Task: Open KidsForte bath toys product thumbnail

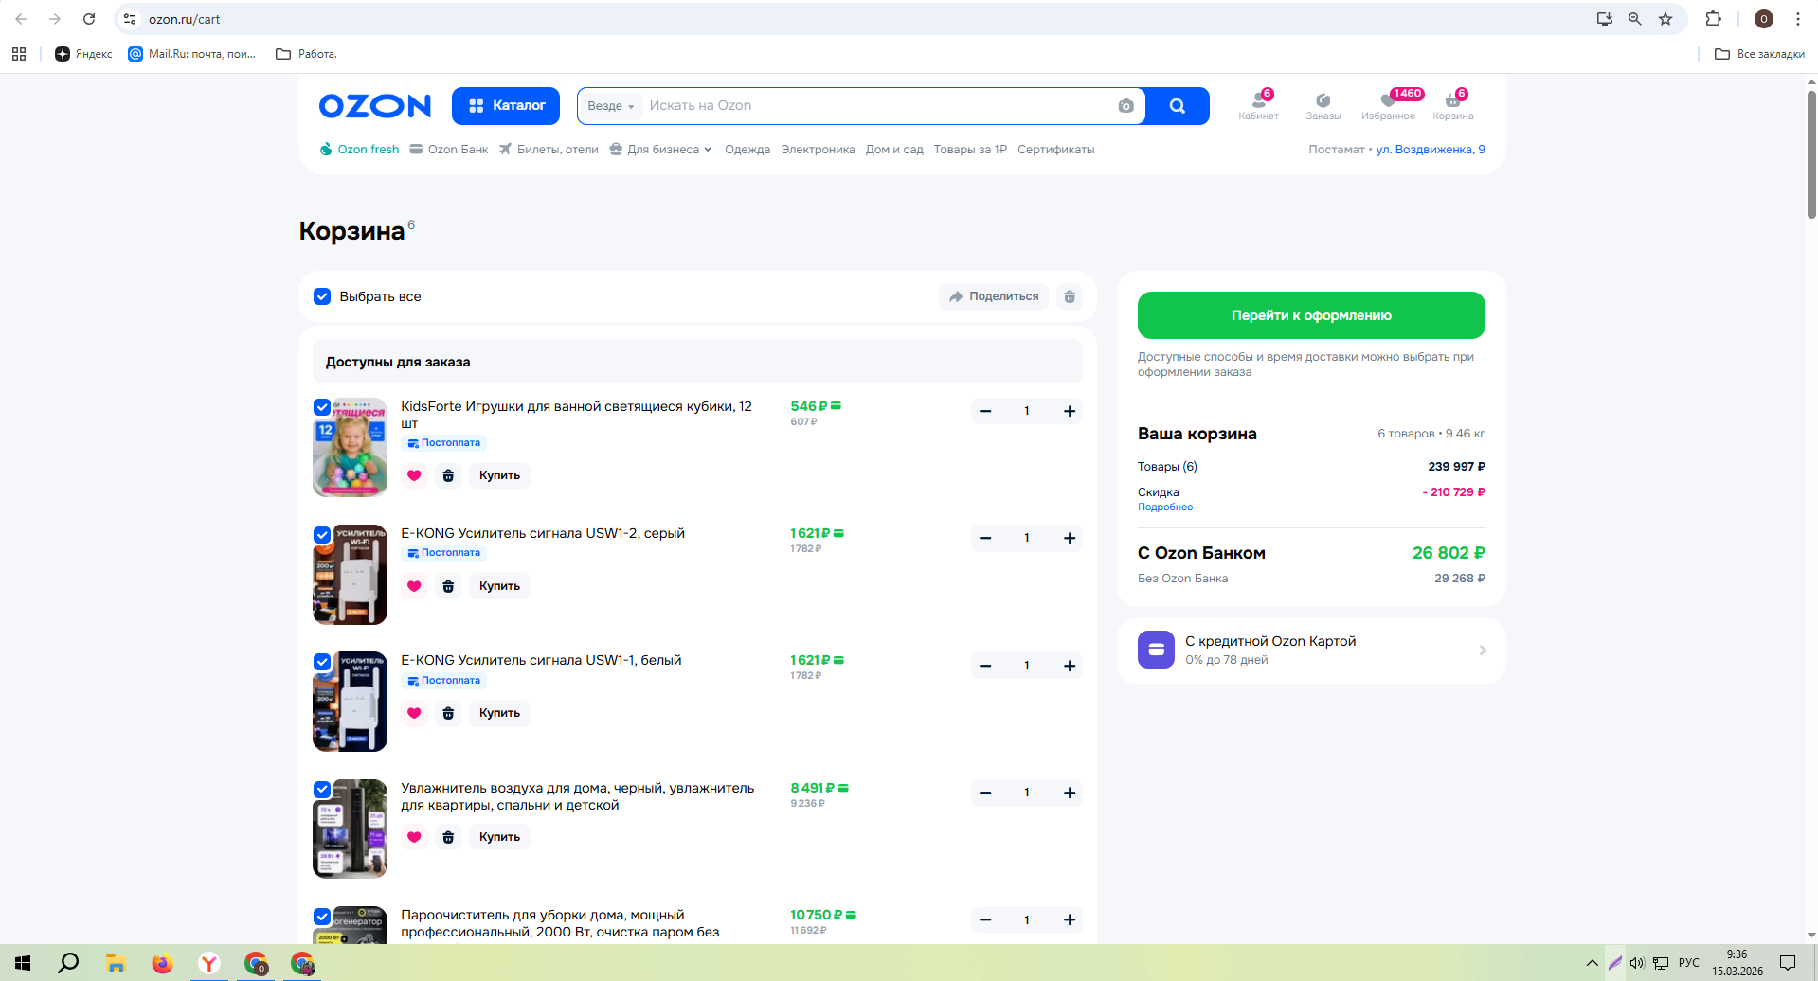Action: 350,447
